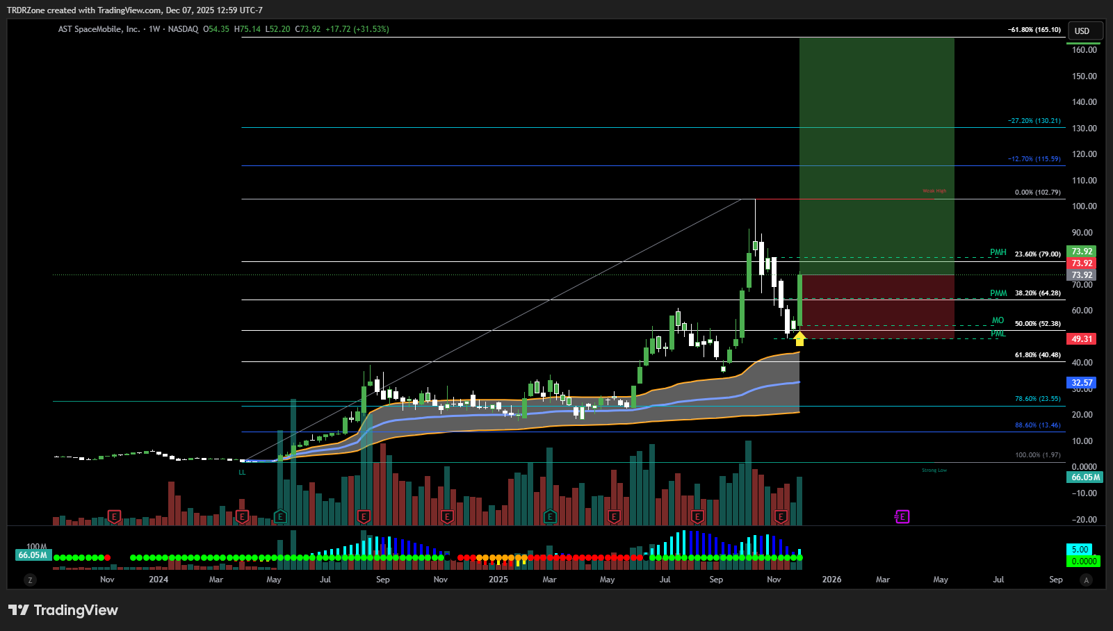Click the PMH level label
1113x631 pixels.
[x=998, y=252]
